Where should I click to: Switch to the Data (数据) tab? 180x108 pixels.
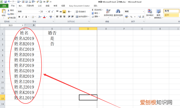[47, 6]
